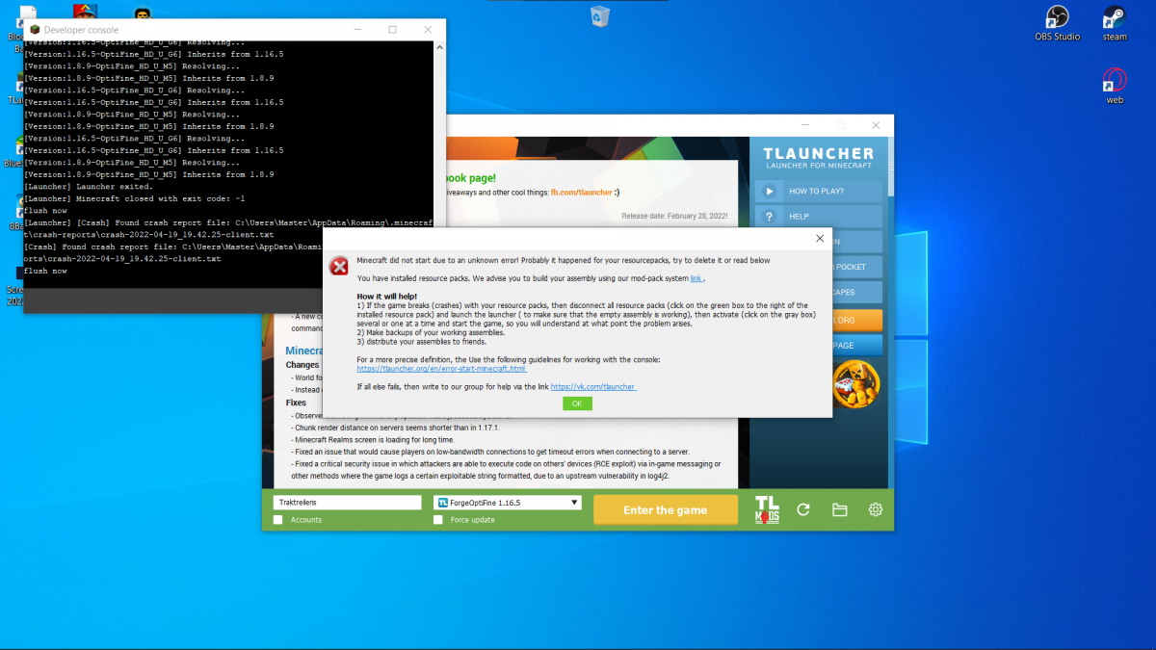Open launcher settings gear icon
Image resolution: width=1156 pixels, height=650 pixels.
pos(875,510)
